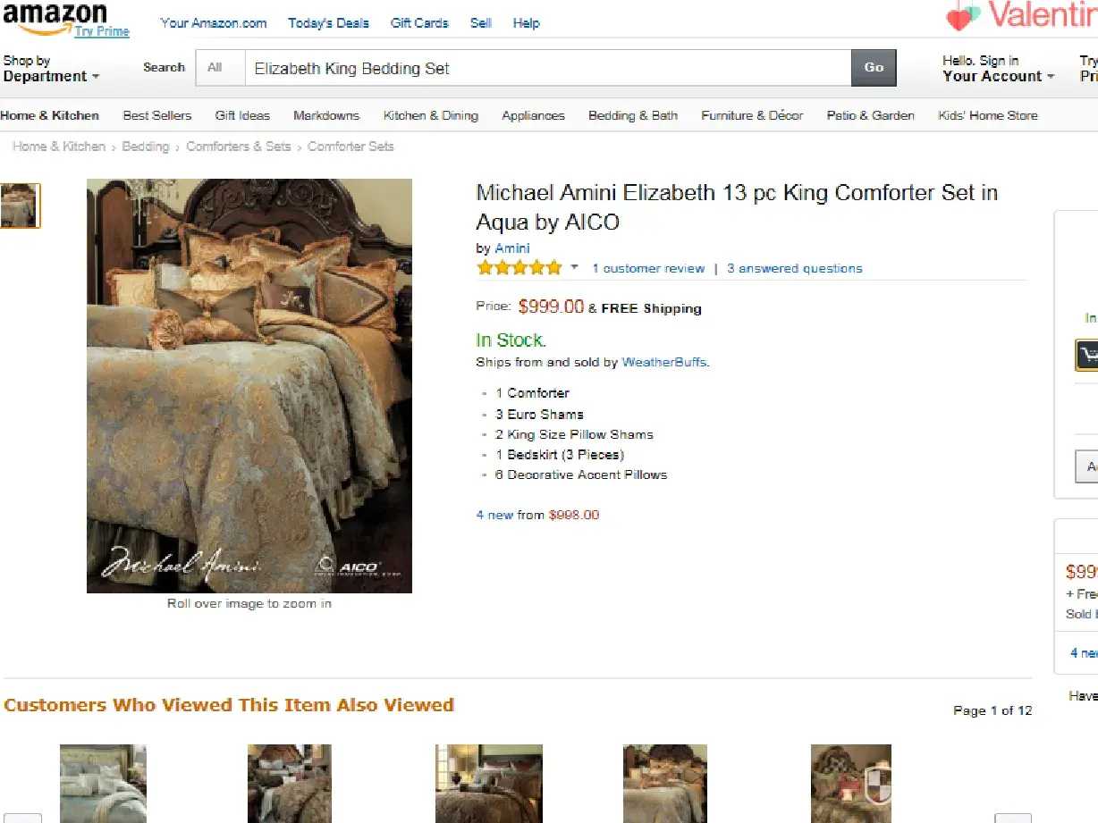Navigate to Comforters & Sets breadcrumb
Screen dimensions: 1098x823
[x=238, y=147]
